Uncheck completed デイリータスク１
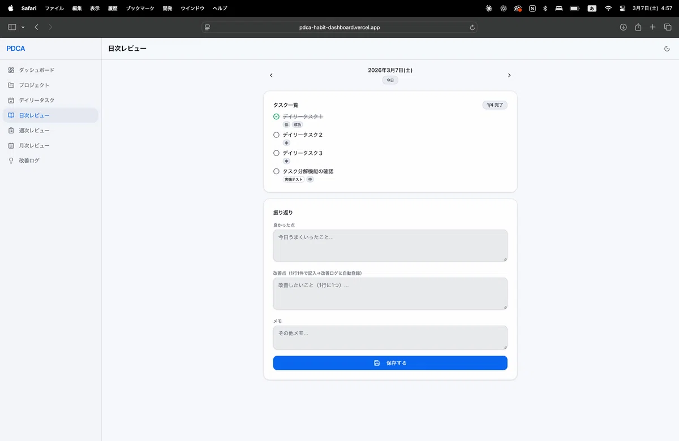Screen dimensions: 679x441 coord(276,116)
